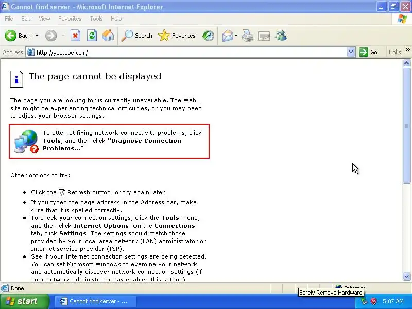This screenshot has height=309, width=412.
Task: Open the Favorites menu in menu bar
Action: click(70, 19)
